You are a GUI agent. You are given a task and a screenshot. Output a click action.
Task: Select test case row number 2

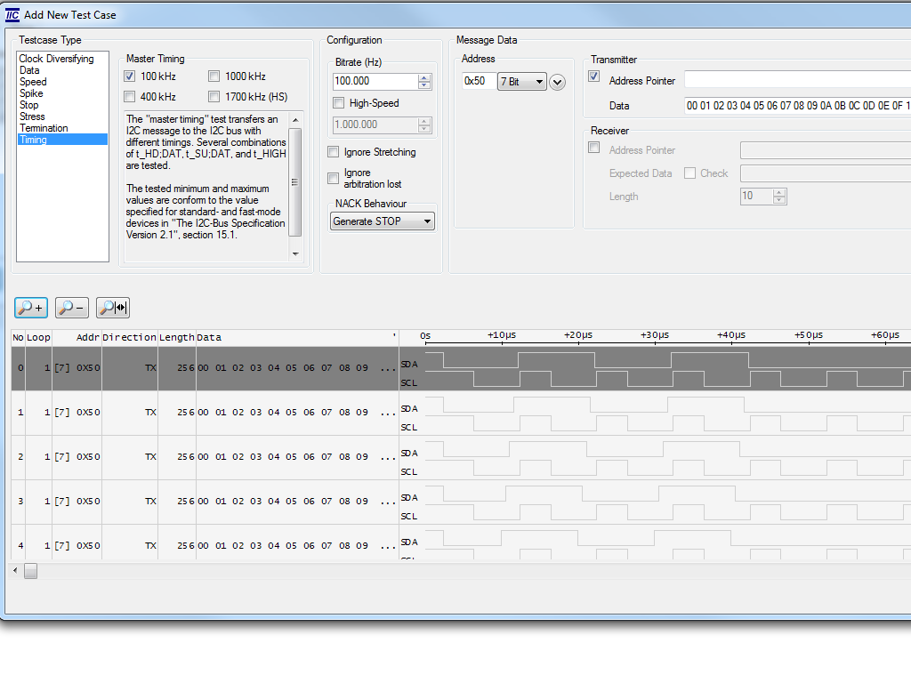[205, 457]
